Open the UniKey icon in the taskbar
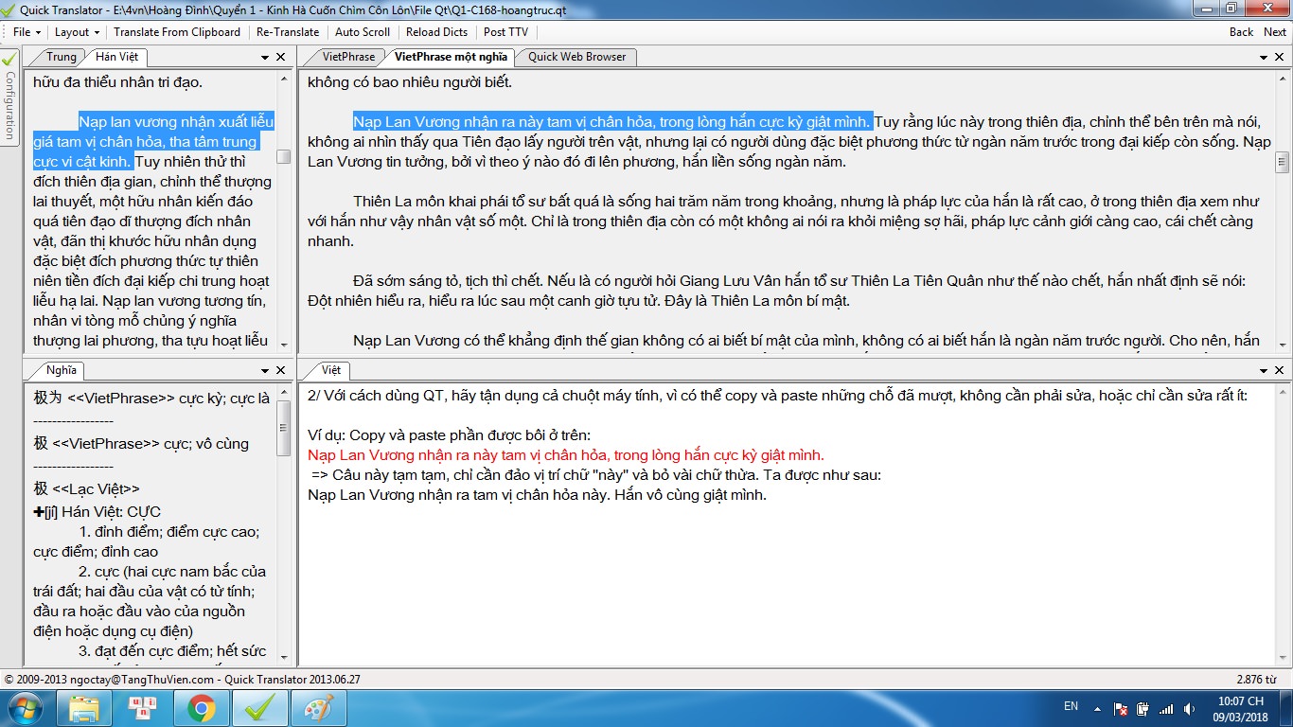 143,707
